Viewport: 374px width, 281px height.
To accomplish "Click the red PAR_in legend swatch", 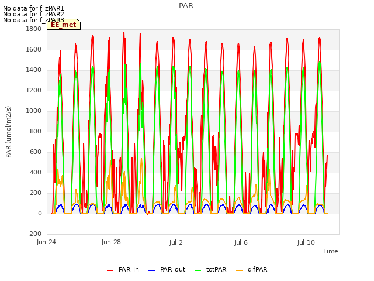I will (110, 270).
